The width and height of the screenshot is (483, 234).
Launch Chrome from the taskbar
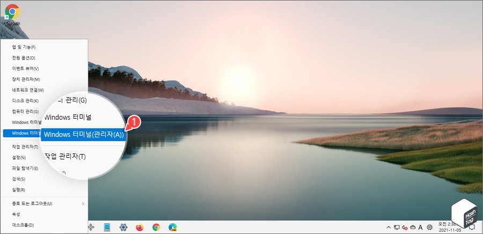pyautogui.click(x=156, y=227)
